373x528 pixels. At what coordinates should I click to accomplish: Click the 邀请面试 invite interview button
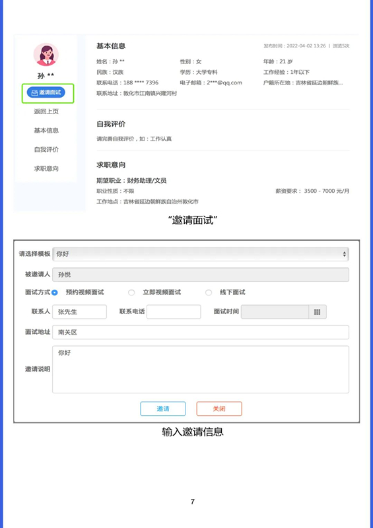pos(46,92)
